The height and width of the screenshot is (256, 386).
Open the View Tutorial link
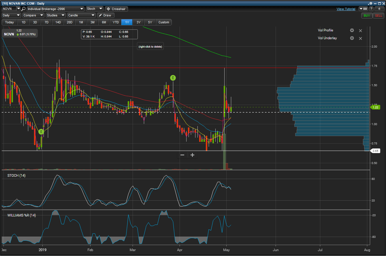[x=346, y=9]
